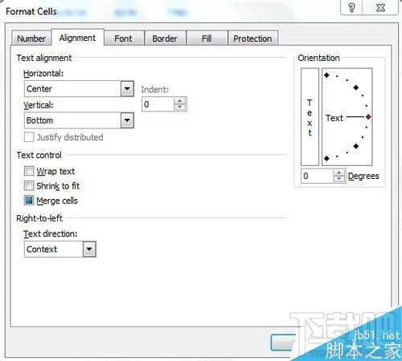Click the Text direction box showing Context
This screenshot has height=361, width=402.
(60, 249)
